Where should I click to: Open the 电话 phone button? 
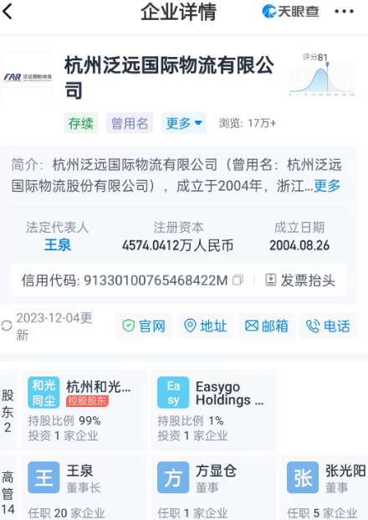[x=328, y=326]
